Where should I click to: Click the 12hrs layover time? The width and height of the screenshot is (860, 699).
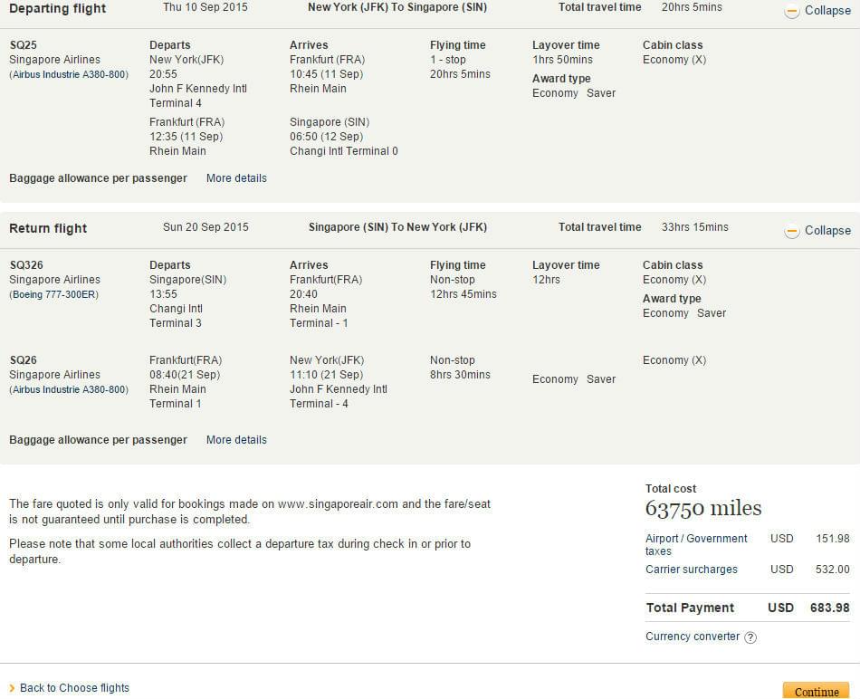(x=546, y=280)
